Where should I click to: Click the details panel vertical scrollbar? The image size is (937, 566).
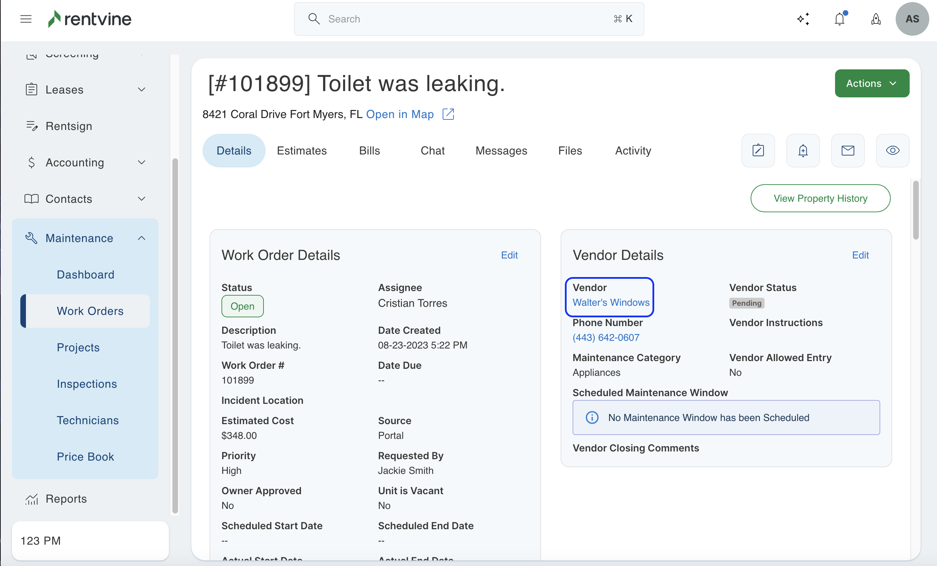pos(916,210)
